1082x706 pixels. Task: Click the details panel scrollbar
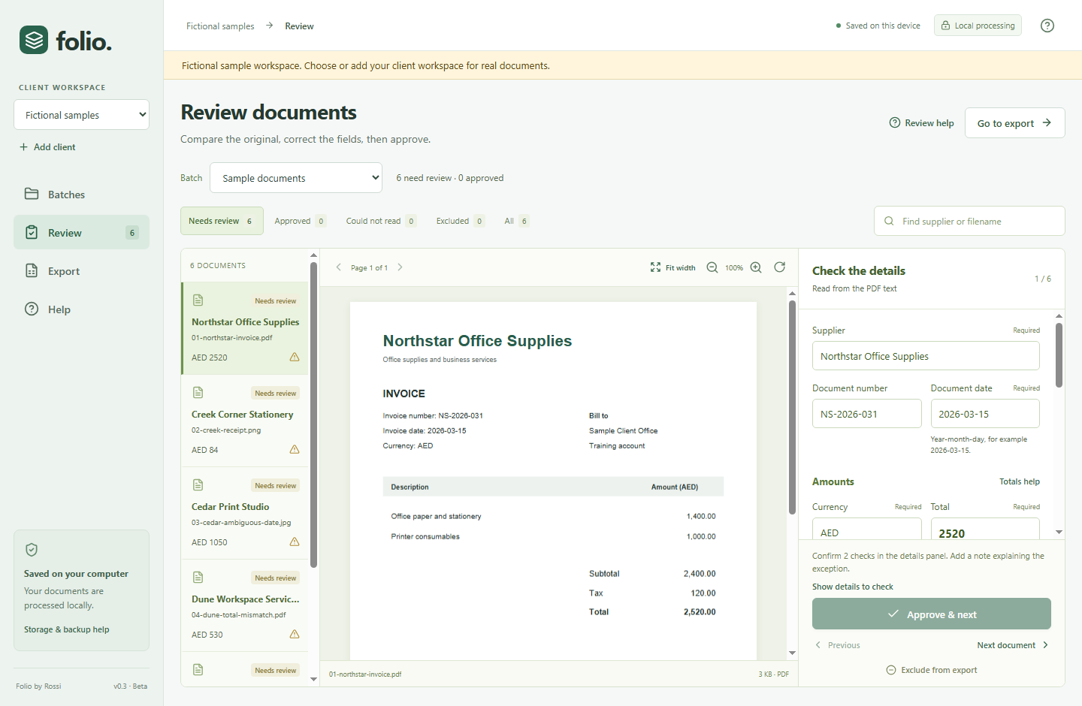click(x=1059, y=355)
